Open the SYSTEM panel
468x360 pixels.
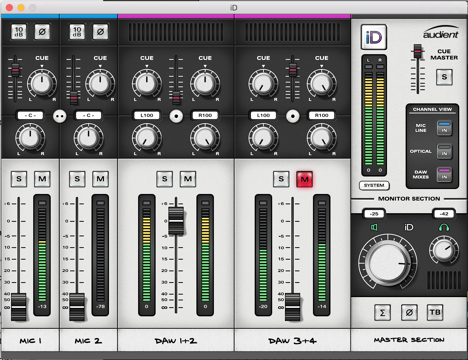click(x=374, y=185)
